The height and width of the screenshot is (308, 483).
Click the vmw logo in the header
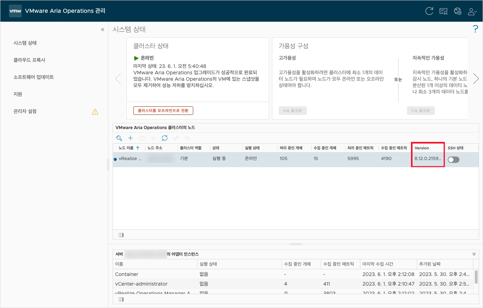(x=15, y=11)
